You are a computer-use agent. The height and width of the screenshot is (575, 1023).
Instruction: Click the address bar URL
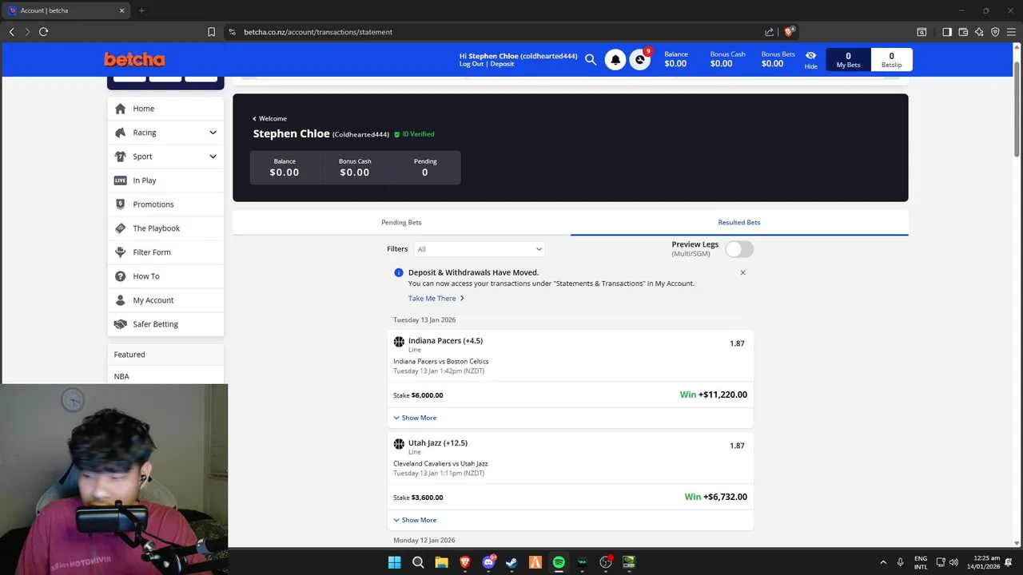click(318, 32)
